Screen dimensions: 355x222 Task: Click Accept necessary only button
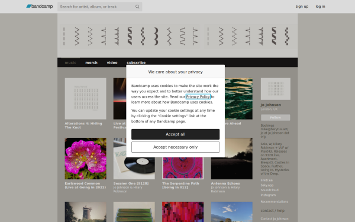click(176, 147)
